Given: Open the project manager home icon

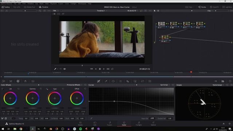Looking at the screenshot, I should tap(224, 124).
